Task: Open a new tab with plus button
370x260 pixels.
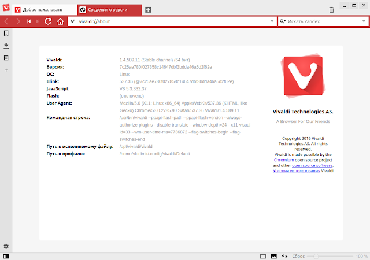Action: [x=148, y=10]
